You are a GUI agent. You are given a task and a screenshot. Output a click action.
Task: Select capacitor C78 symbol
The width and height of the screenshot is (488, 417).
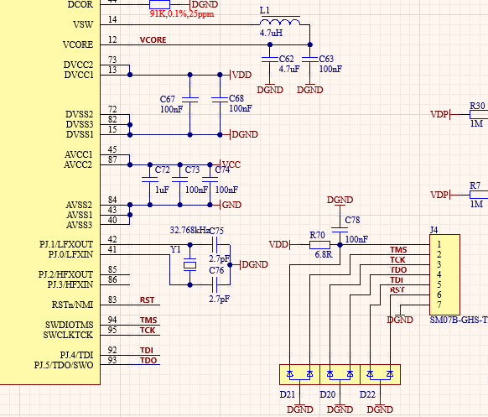340,230
